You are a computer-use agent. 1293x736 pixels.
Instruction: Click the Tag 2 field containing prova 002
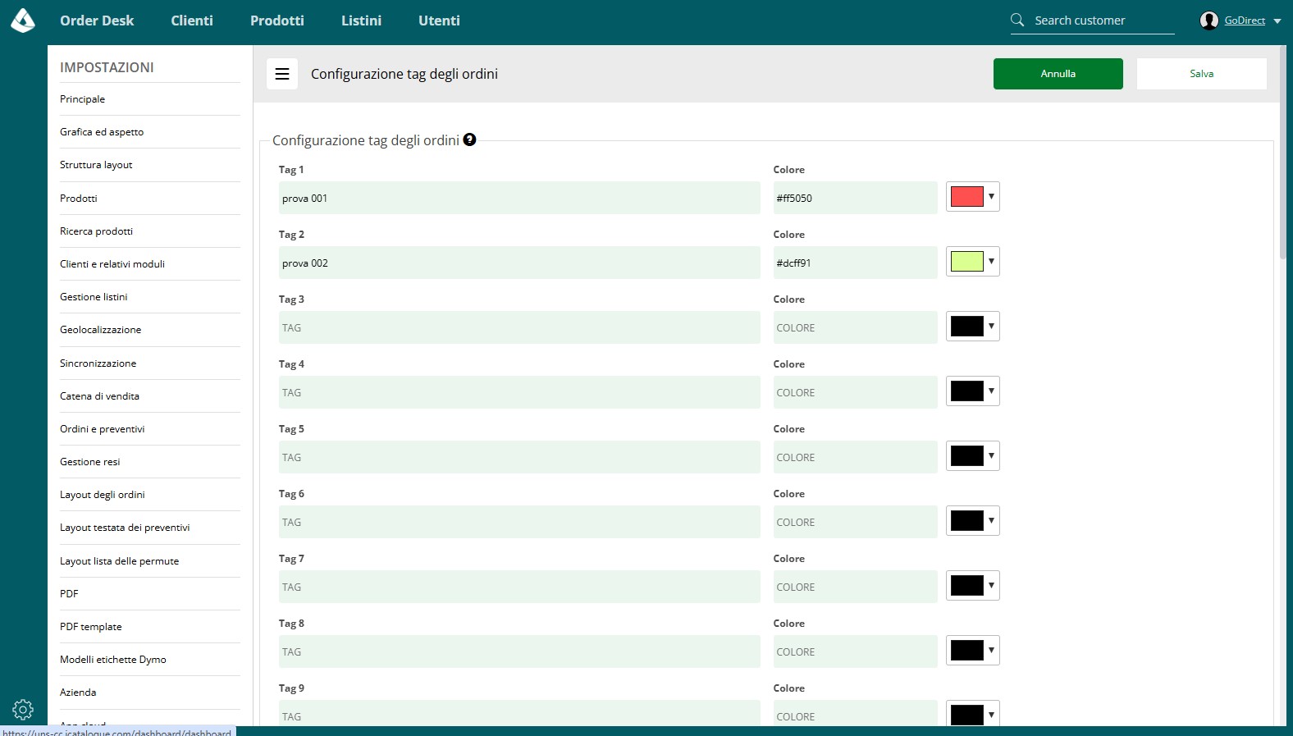[519, 263]
